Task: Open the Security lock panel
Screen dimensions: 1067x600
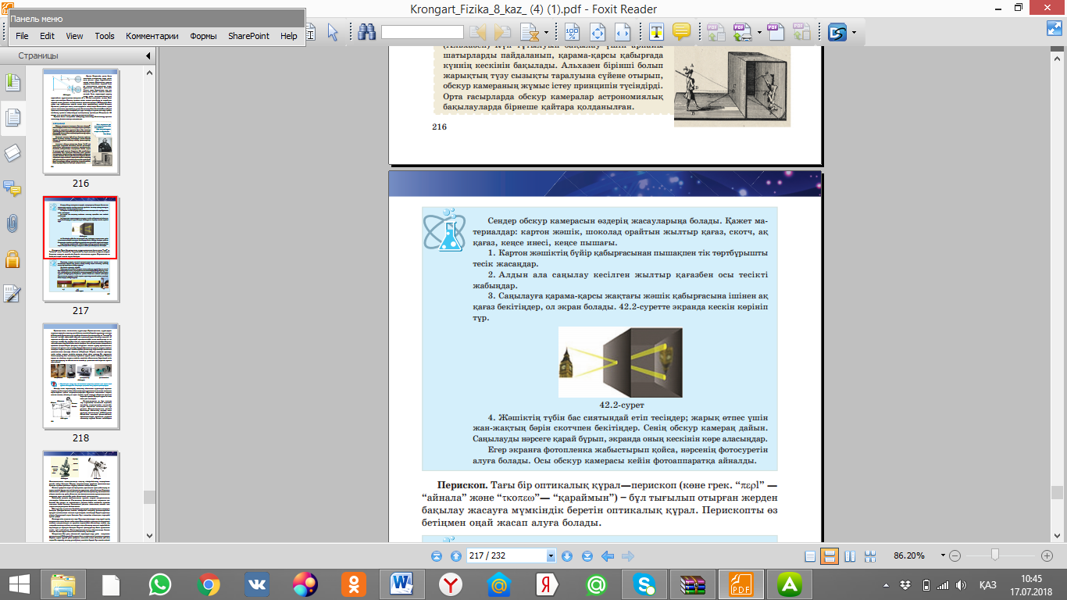Action: coord(12,259)
